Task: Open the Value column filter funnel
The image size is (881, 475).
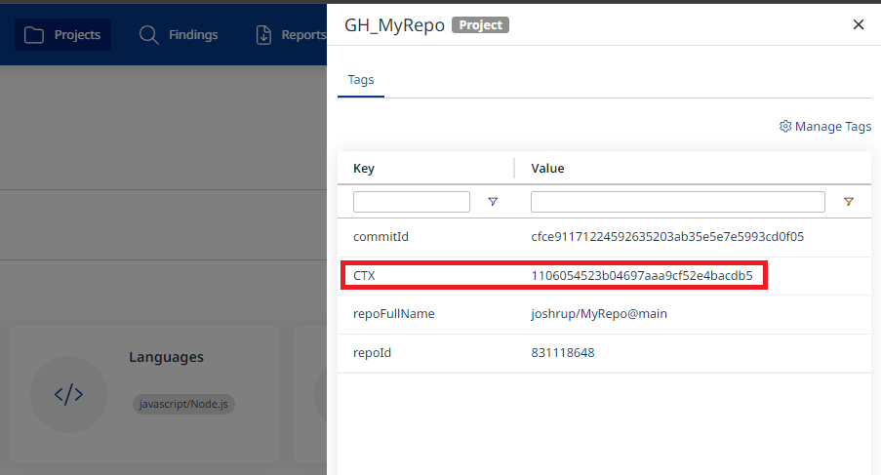Action: (x=848, y=202)
